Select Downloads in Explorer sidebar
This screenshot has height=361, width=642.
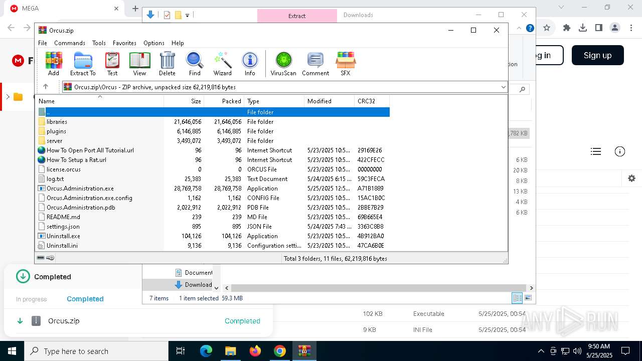[x=193, y=285]
